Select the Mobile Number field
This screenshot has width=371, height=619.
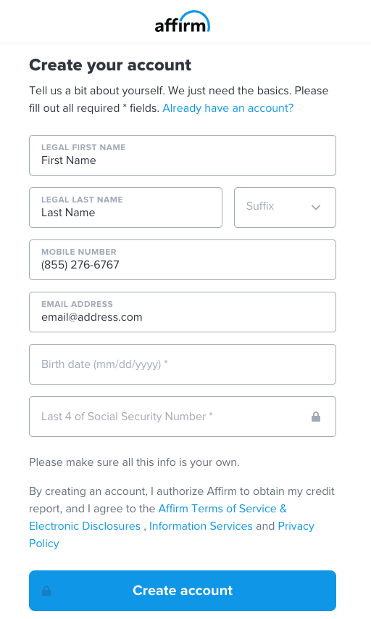coord(183,260)
